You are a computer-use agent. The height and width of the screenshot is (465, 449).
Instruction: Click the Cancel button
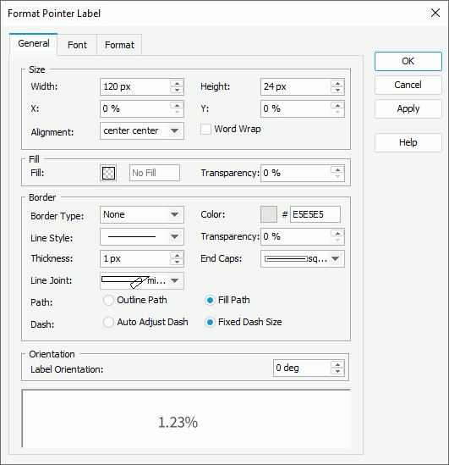[x=408, y=85]
